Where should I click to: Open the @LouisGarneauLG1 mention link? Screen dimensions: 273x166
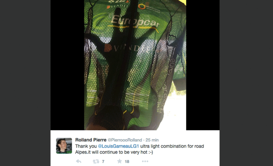pyautogui.click(x=118, y=146)
